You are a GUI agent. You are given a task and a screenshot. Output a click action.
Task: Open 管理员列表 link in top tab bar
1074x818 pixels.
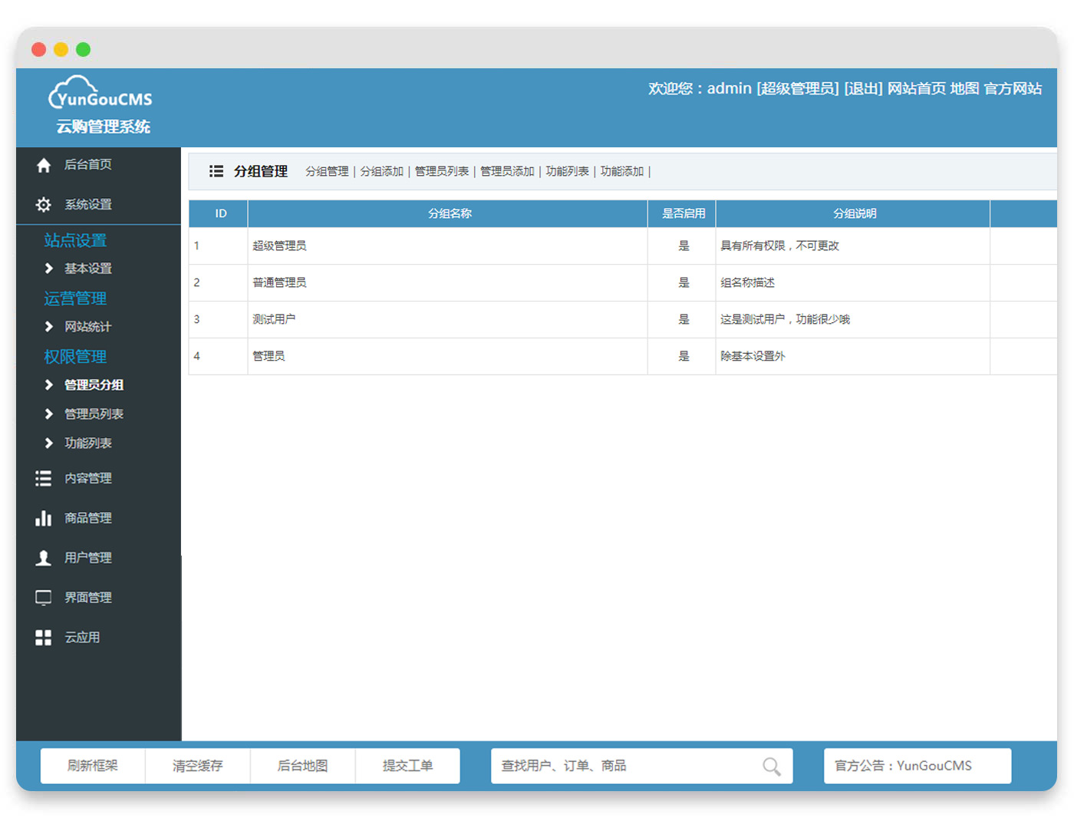[x=442, y=172]
